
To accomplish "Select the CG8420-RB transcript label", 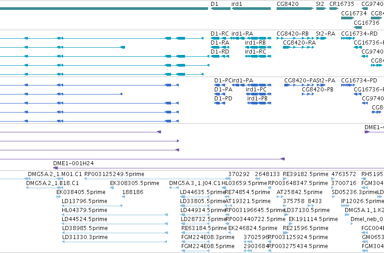I will click(x=292, y=34).
